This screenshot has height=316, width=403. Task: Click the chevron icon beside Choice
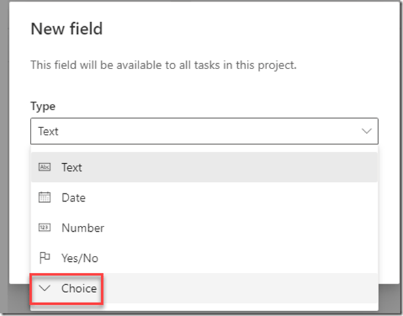[45, 288]
